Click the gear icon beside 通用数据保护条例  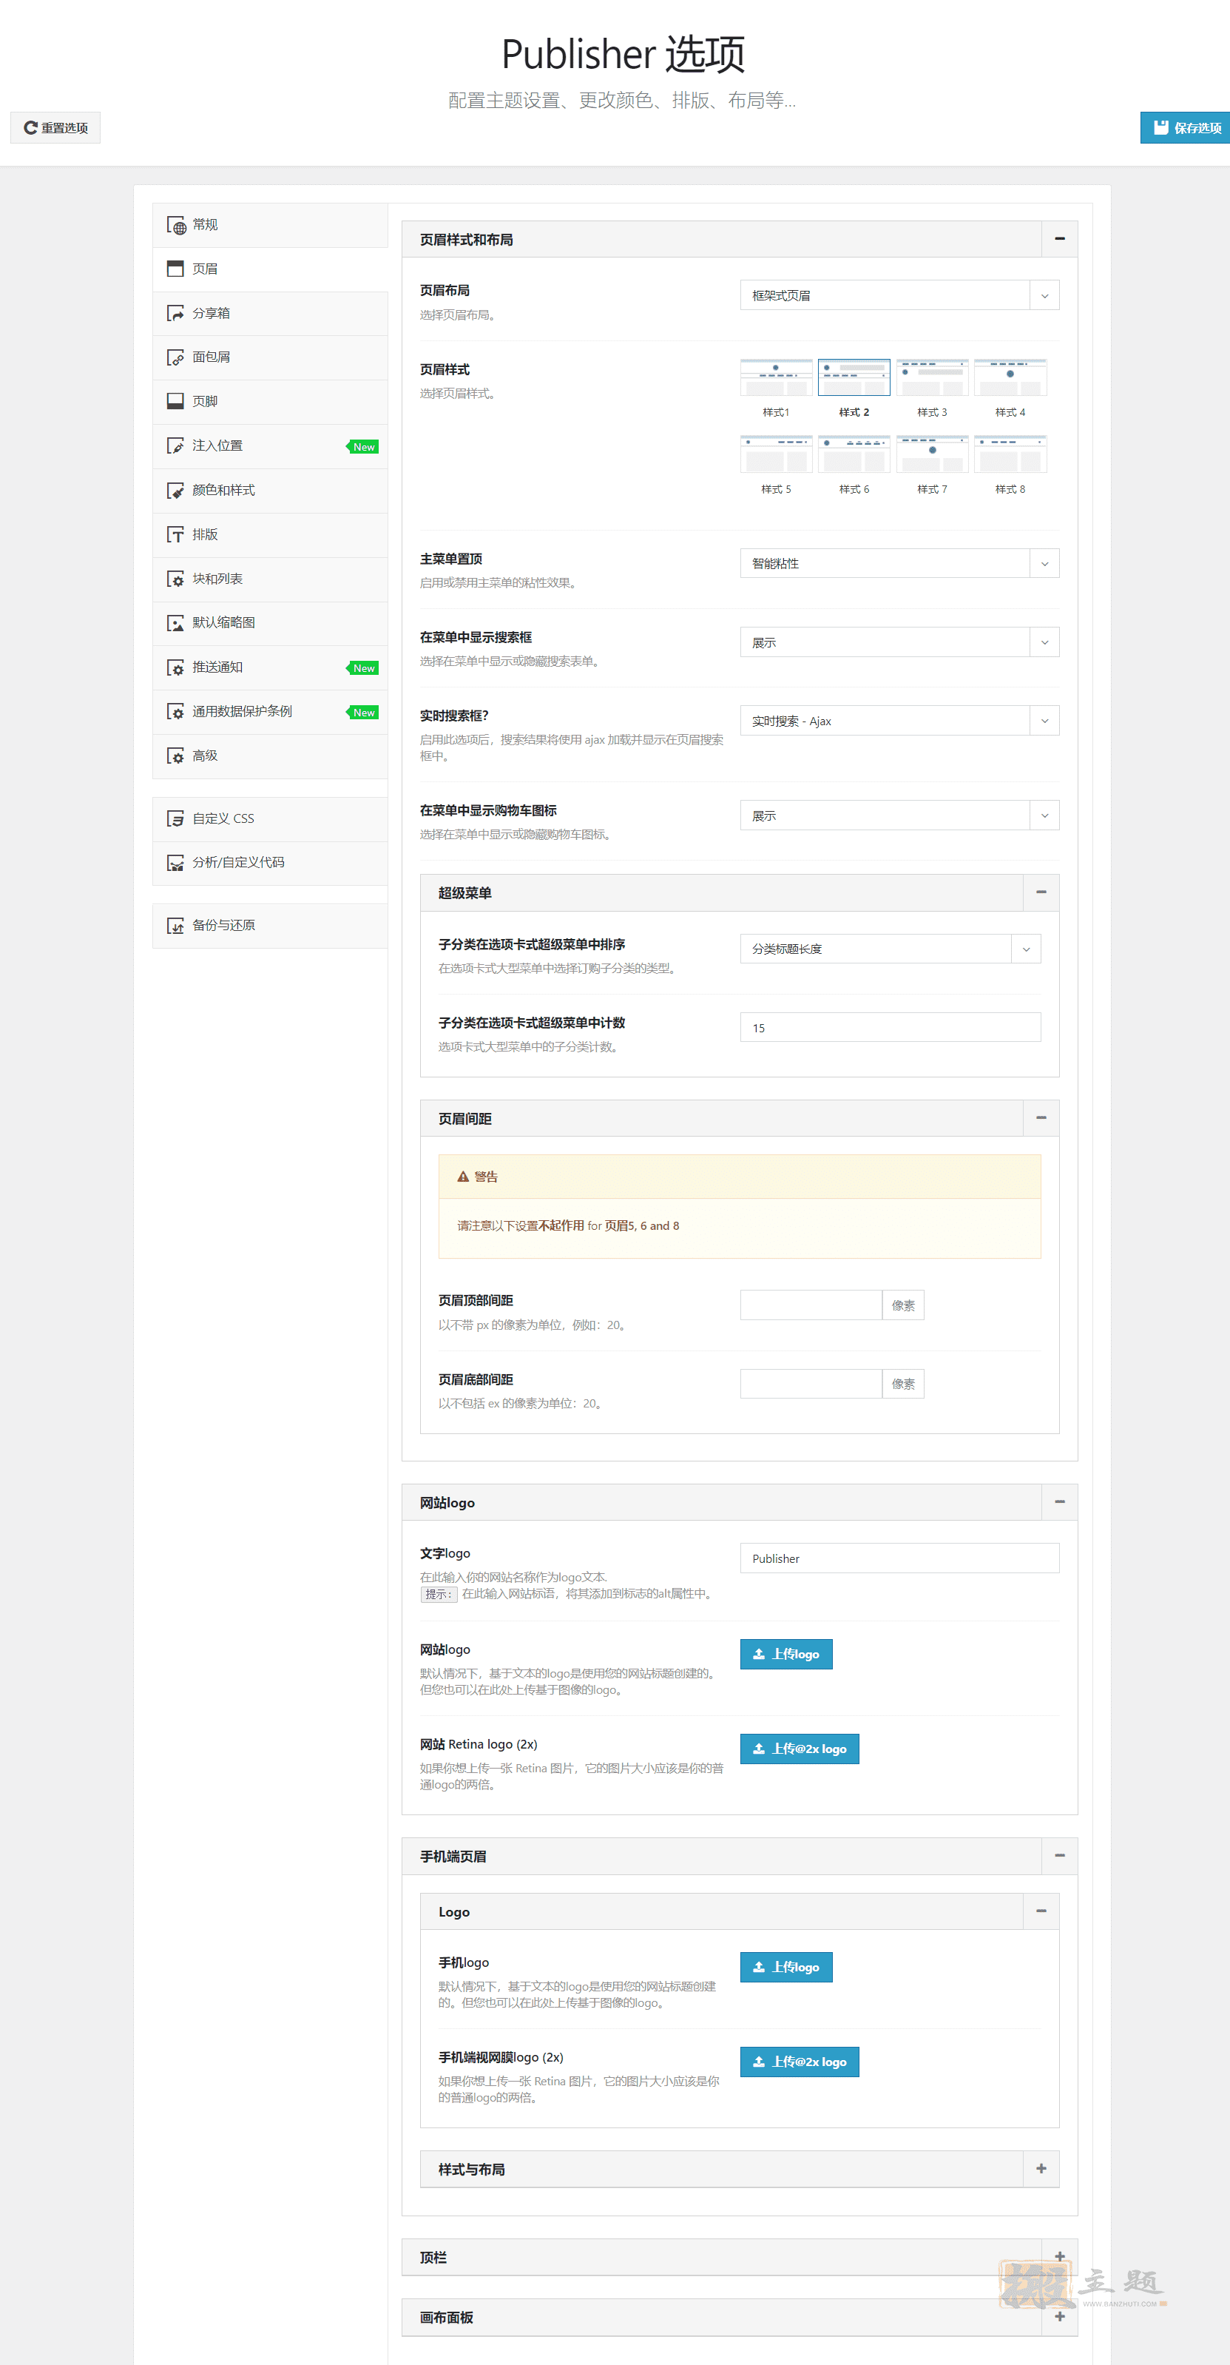(175, 712)
